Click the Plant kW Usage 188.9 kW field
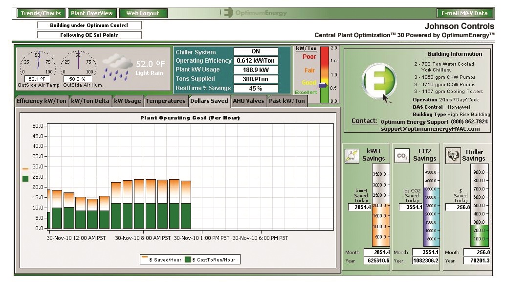Image resolution: width=505 pixels, height=283 pixels. point(256,70)
